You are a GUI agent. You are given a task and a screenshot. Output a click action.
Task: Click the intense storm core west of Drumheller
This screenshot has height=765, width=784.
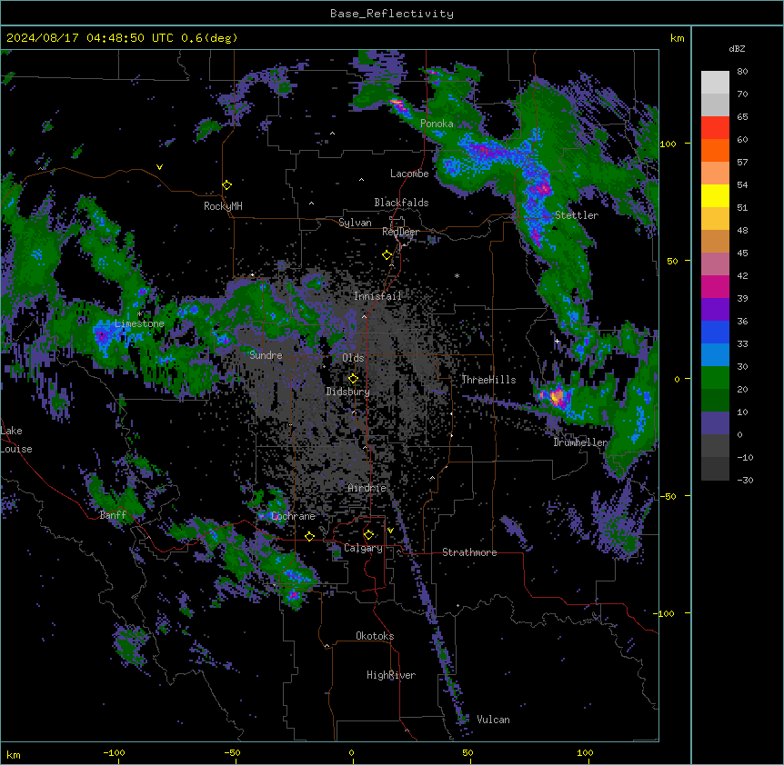click(557, 397)
